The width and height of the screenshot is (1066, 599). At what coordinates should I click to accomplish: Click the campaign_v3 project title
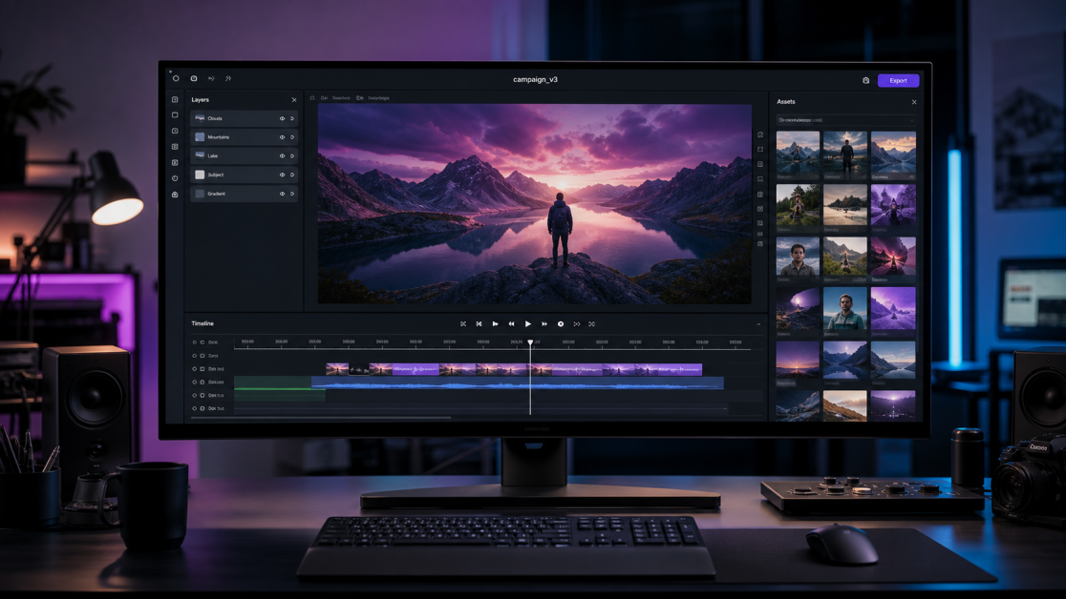[x=535, y=79]
